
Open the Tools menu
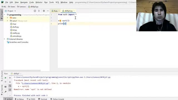pyautogui.click(x=51, y=2)
